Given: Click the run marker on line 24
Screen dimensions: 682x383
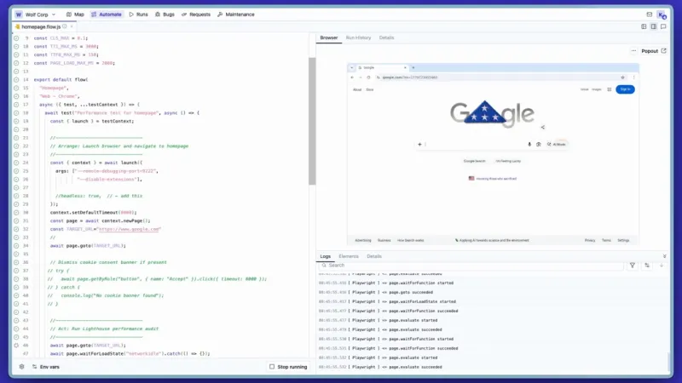Looking at the screenshot, I should tap(16, 163).
